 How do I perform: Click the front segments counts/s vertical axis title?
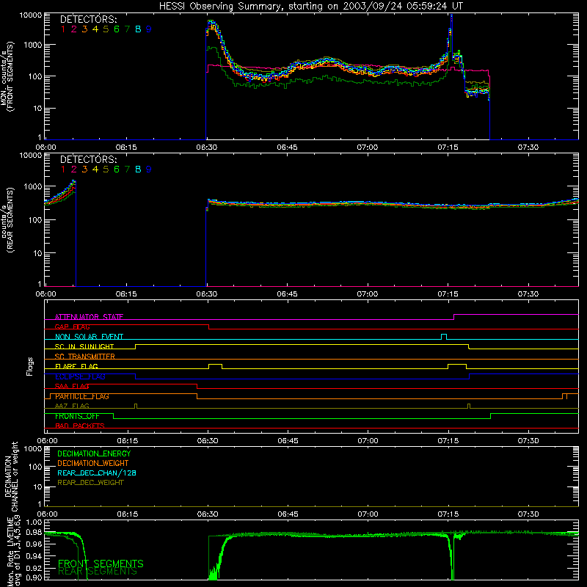pos(7,77)
